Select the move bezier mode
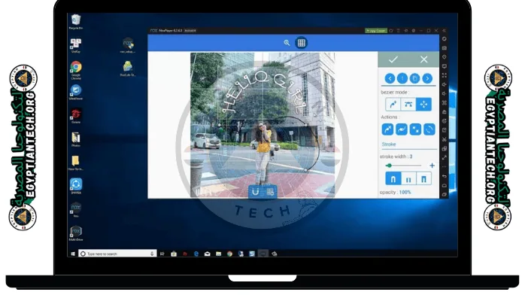 423,104
